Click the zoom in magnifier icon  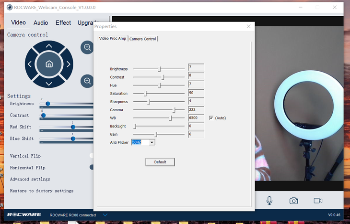[87, 47]
